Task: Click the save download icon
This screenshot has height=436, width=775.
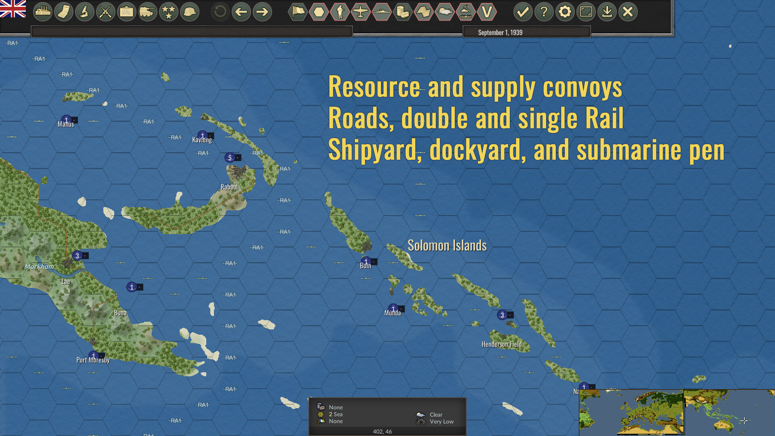Action: (x=607, y=12)
